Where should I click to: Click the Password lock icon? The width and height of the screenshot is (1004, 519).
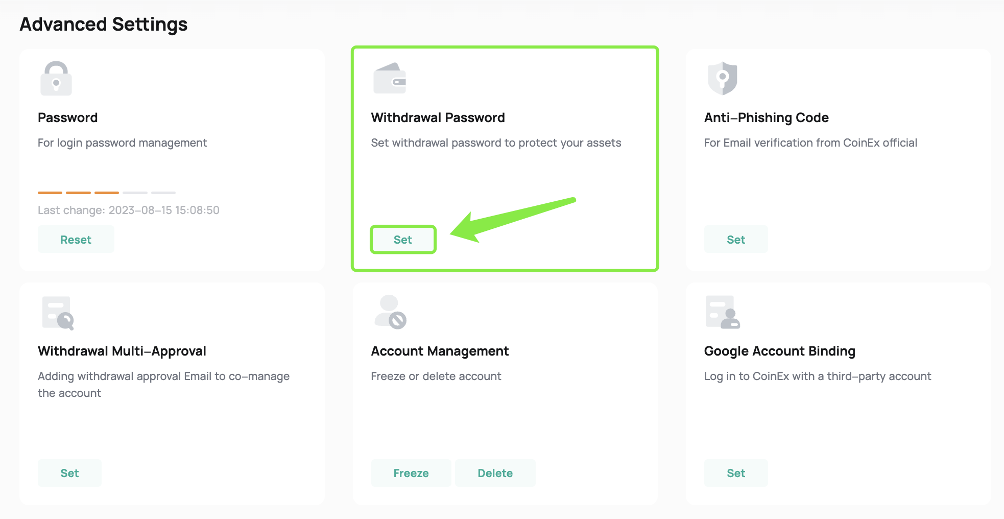pos(56,78)
